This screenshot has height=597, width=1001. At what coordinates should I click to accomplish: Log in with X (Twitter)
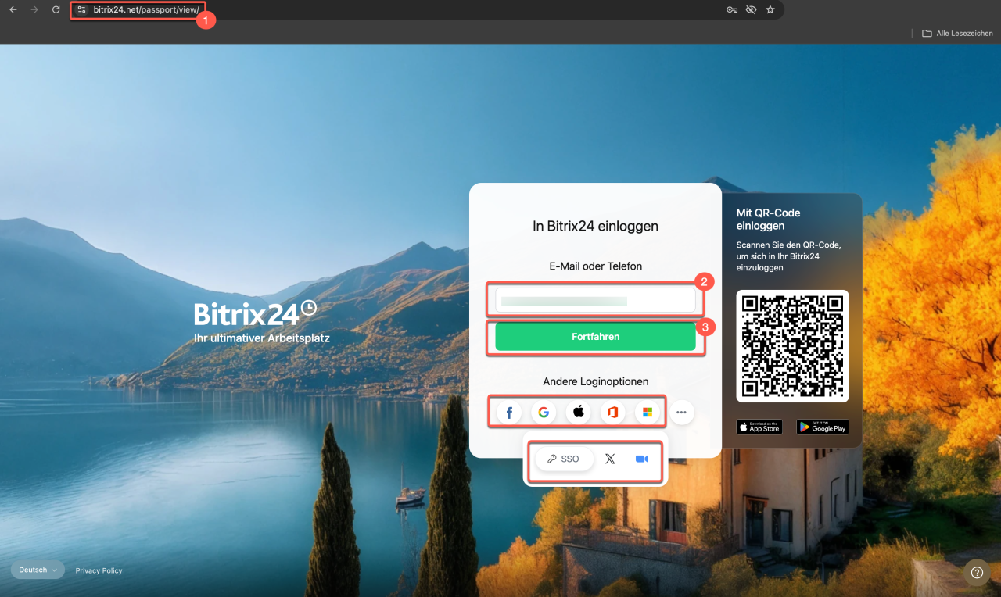[x=610, y=459]
